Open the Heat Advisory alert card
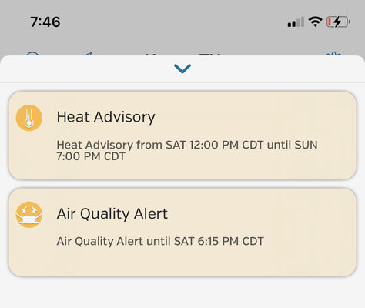This screenshot has height=308, width=365. 182,136
